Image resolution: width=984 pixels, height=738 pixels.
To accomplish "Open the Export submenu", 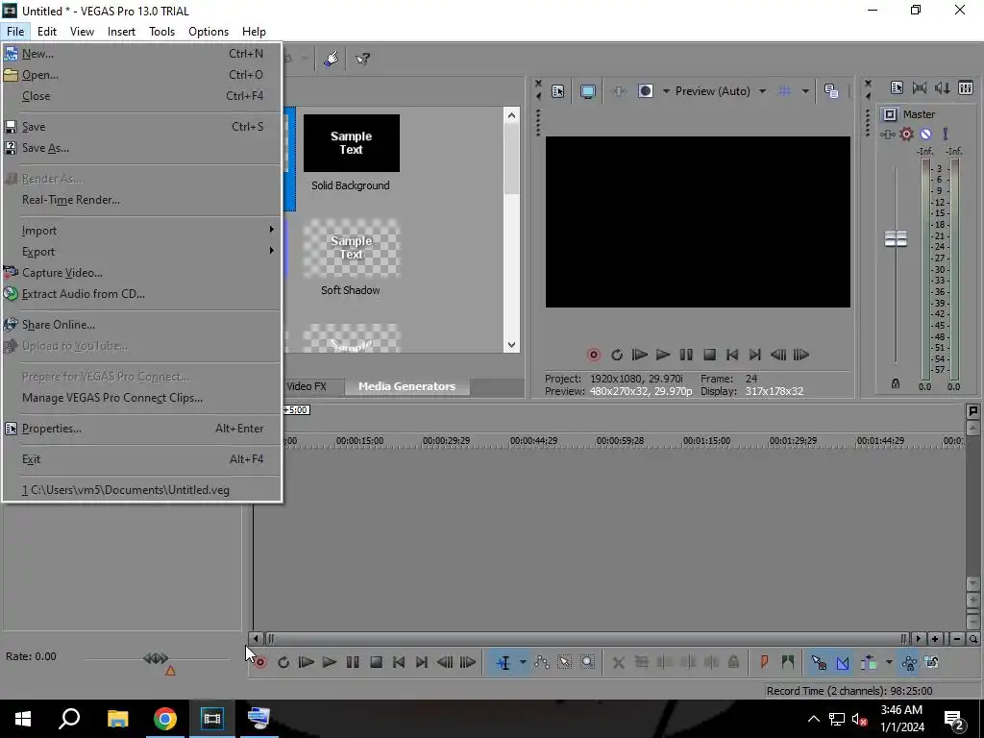I will pyautogui.click(x=142, y=252).
